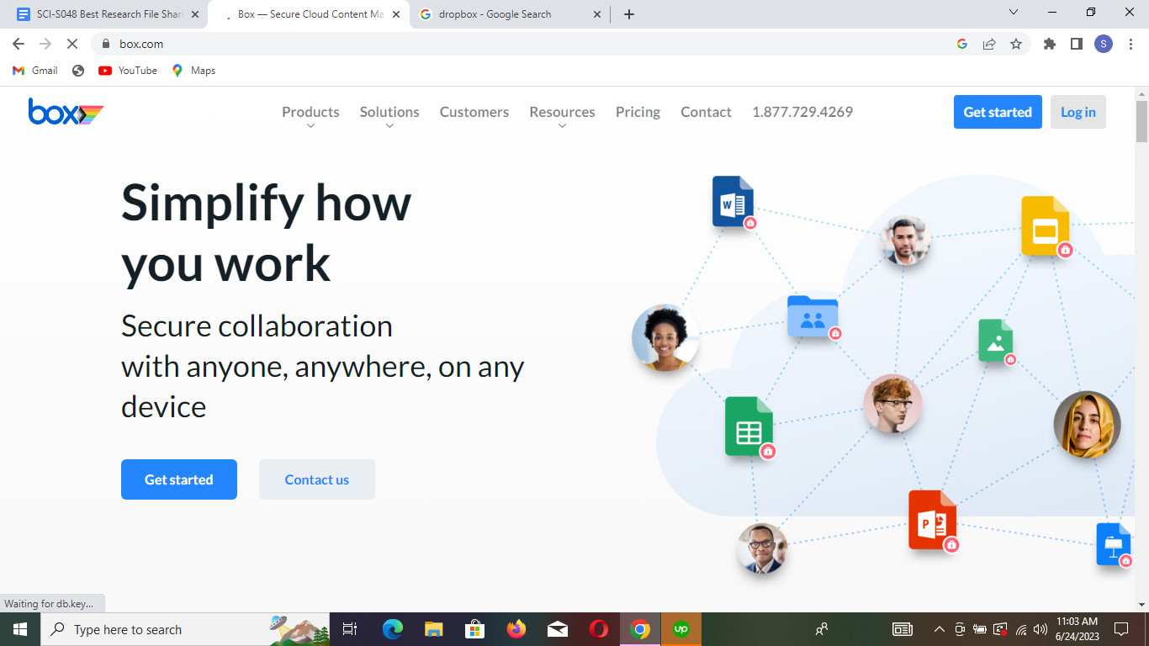Bookmark this page with the star icon

(x=1016, y=44)
